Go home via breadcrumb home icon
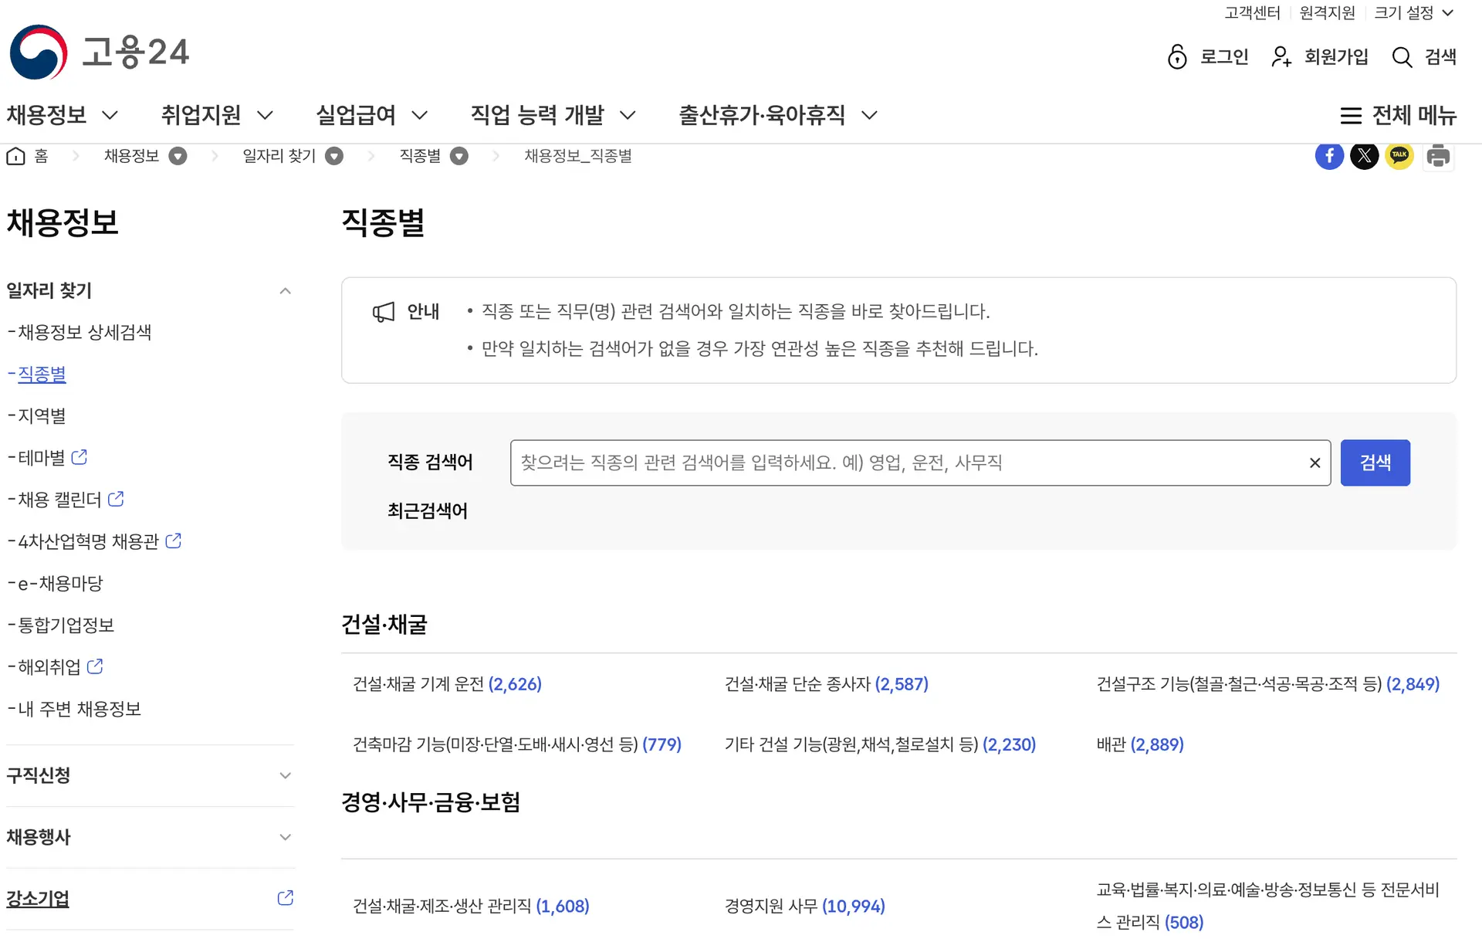 (x=15, y=155)
